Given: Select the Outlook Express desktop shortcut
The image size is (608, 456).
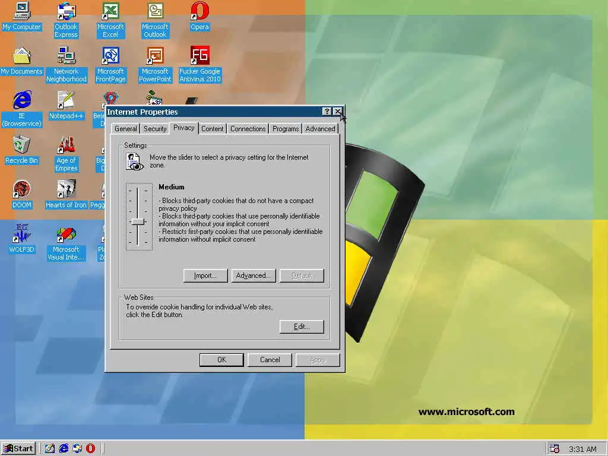Looking at the screenshot, I should (x=66, y=20).
